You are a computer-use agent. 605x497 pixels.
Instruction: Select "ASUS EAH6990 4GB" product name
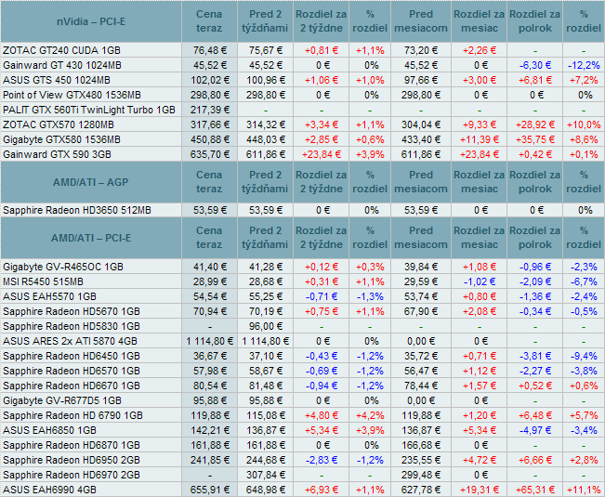pyautogui.click(x=49, y=490)
